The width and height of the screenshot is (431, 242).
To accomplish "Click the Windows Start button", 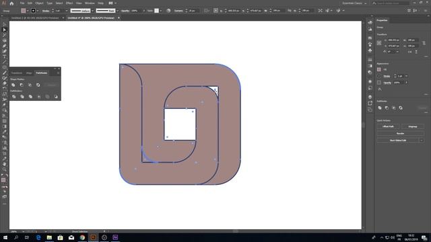I will (5, 237).
